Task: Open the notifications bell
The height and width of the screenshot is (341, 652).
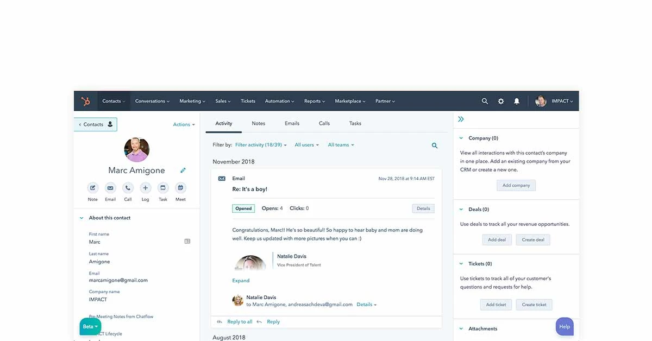Action: (517, 101)
